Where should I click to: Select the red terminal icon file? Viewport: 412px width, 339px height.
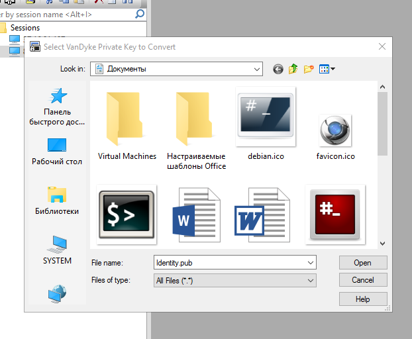click(x=335, y=215)
